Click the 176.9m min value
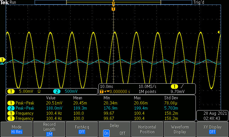Screen dimensions: 229x137 (110, 108)
